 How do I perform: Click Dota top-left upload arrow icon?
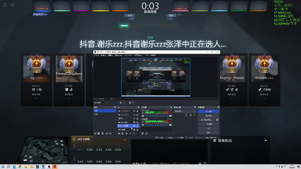tap(5, 5)
